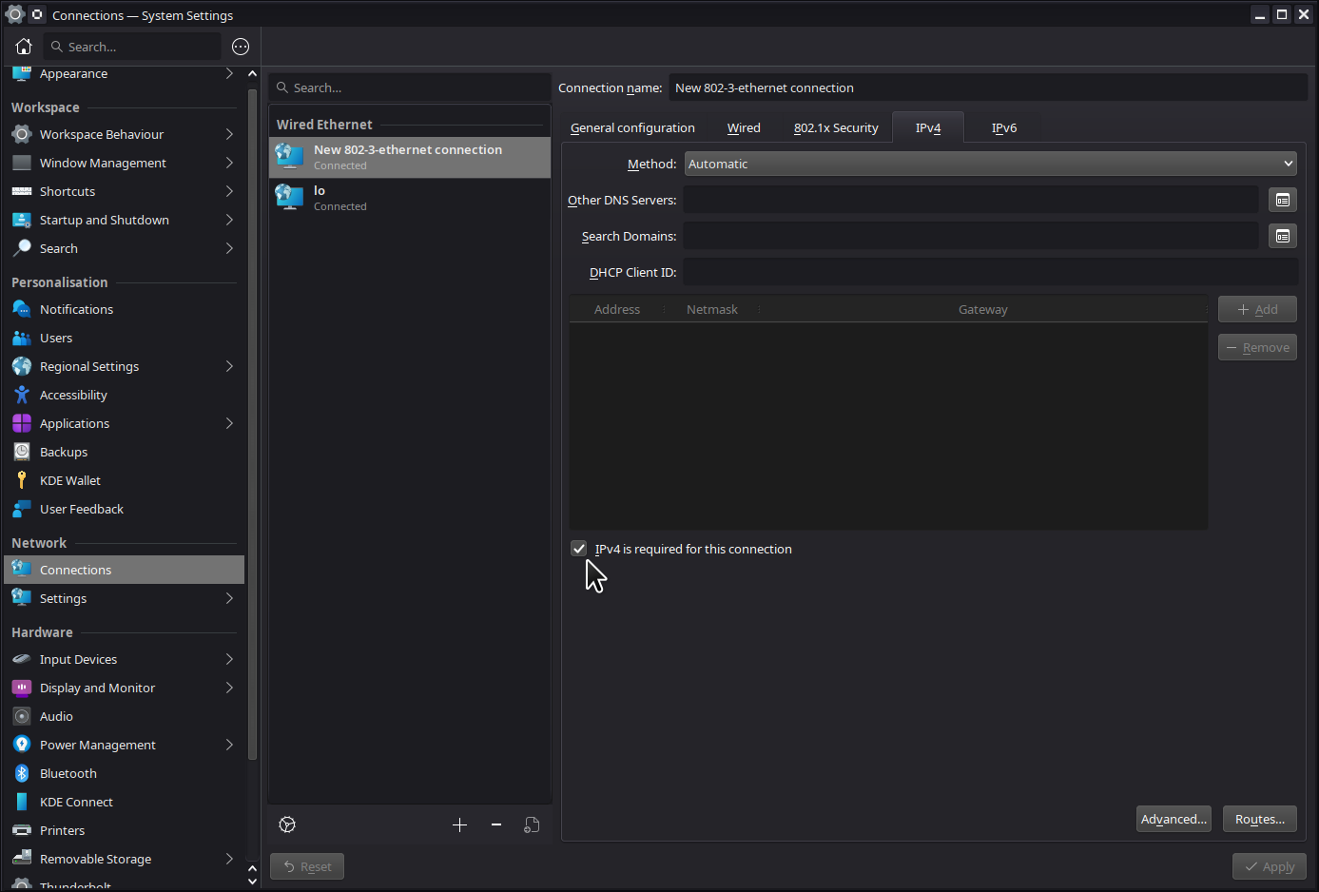Switch to the 802.1x Security tab
Image resolution: width=1319 pixels, height=892 pixels.
point(836,127)
